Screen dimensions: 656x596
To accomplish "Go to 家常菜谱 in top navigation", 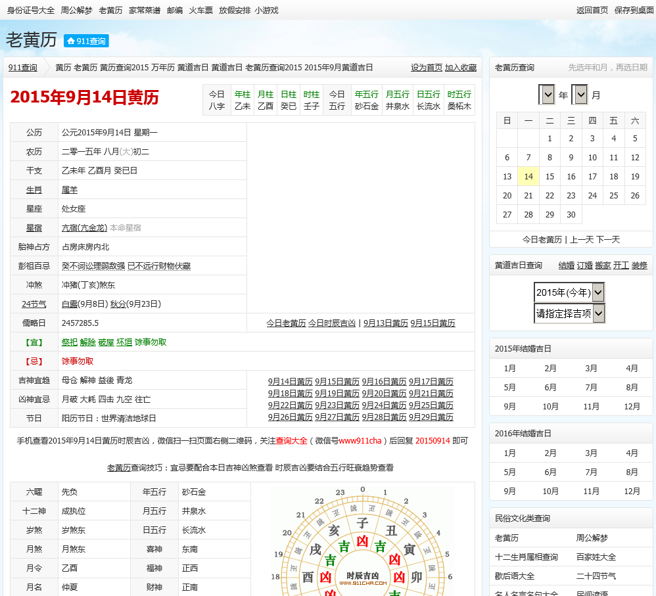I will [x=145, y=11].
